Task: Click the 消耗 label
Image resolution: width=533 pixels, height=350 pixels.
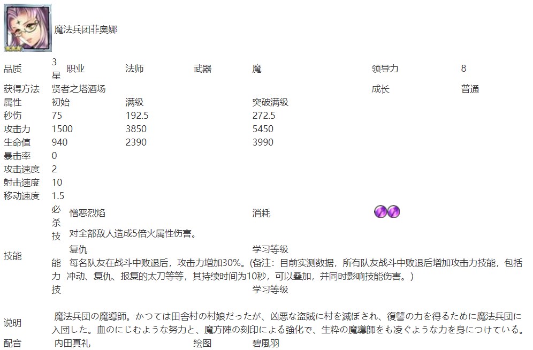Action: coord(261,213)
